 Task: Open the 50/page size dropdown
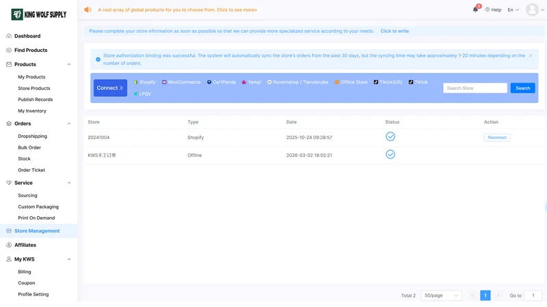click(x=441, y=295)
